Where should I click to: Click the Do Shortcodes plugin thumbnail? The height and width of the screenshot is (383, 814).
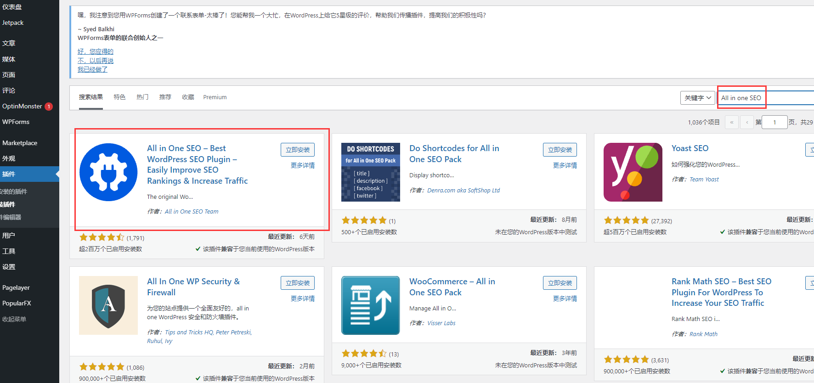coord(371,172)
